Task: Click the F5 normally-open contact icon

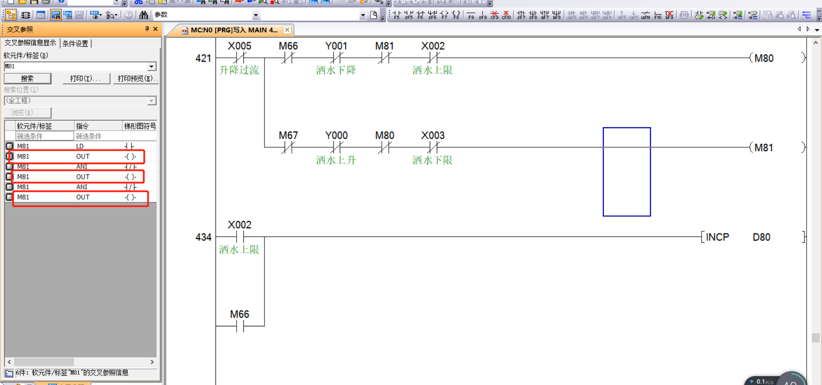Action: tap(396, 15)
